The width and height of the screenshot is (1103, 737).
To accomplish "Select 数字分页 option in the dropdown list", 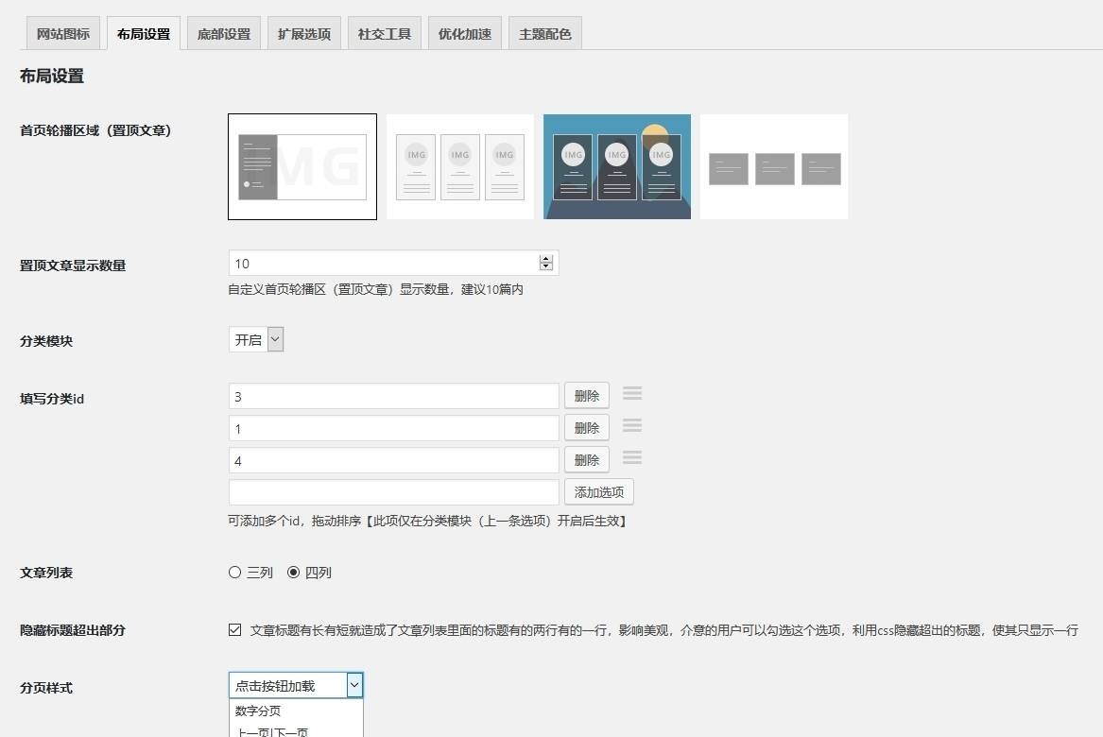I will 258,711.
